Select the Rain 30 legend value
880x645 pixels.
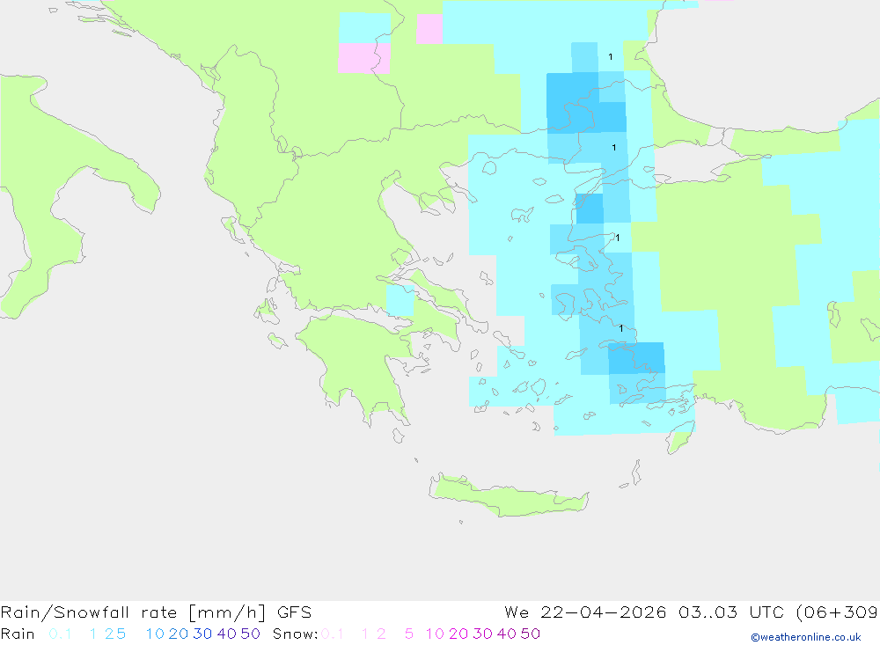point(202,634)
